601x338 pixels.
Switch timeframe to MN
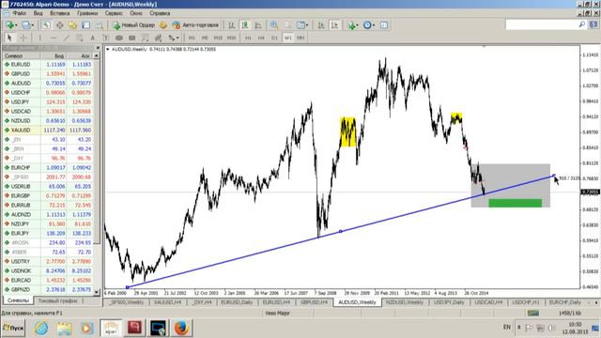(x=300, y=38)
